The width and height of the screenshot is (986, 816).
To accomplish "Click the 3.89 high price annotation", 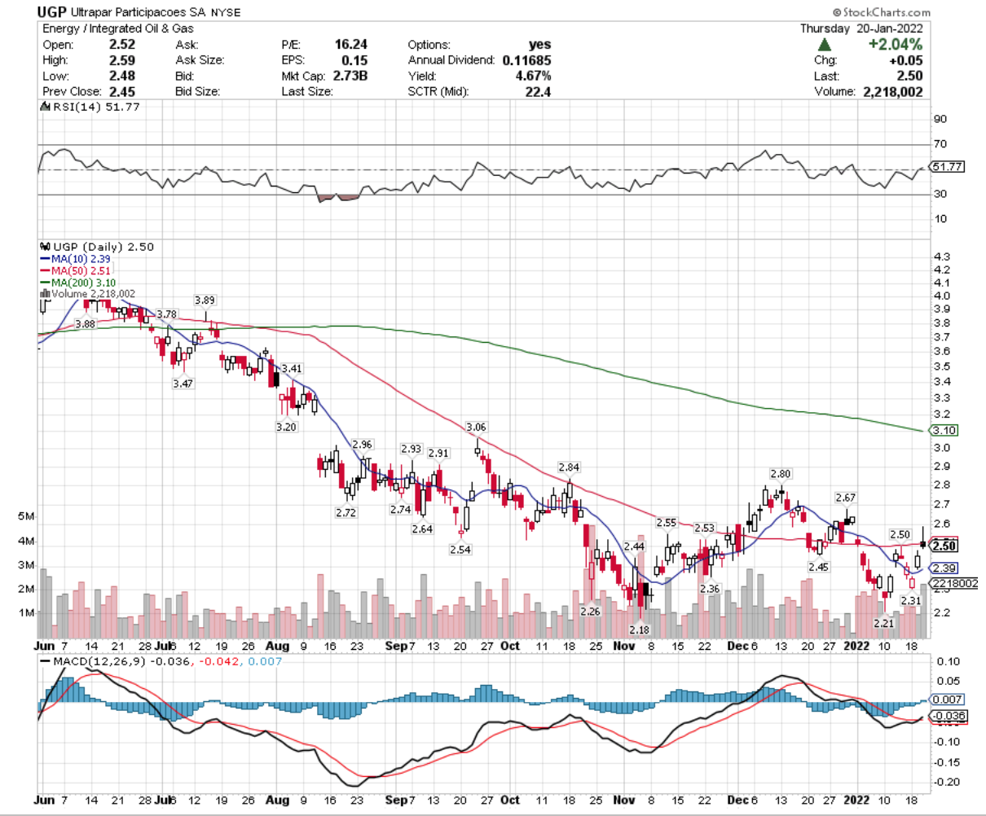I will tap(205, 301).
